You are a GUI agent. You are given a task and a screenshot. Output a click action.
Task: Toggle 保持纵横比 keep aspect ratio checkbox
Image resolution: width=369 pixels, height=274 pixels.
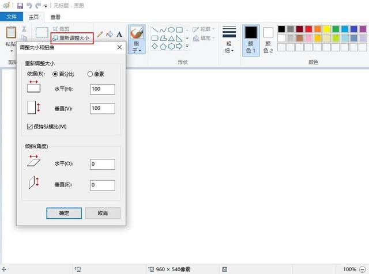(29, 127)
